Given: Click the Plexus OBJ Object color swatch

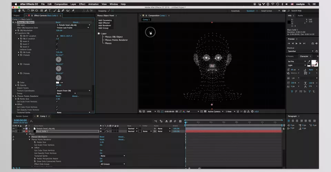Looking at the screenshot, I should [58, 83].
